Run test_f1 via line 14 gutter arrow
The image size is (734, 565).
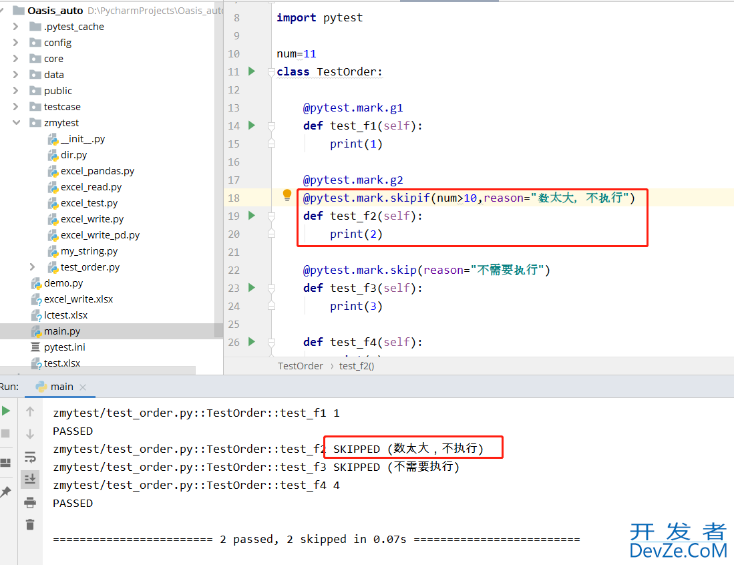tap(252, 126)
